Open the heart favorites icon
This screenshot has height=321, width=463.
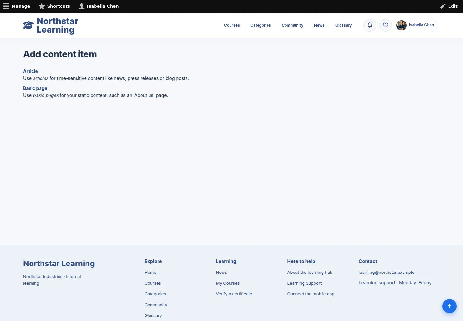point(386,25)
